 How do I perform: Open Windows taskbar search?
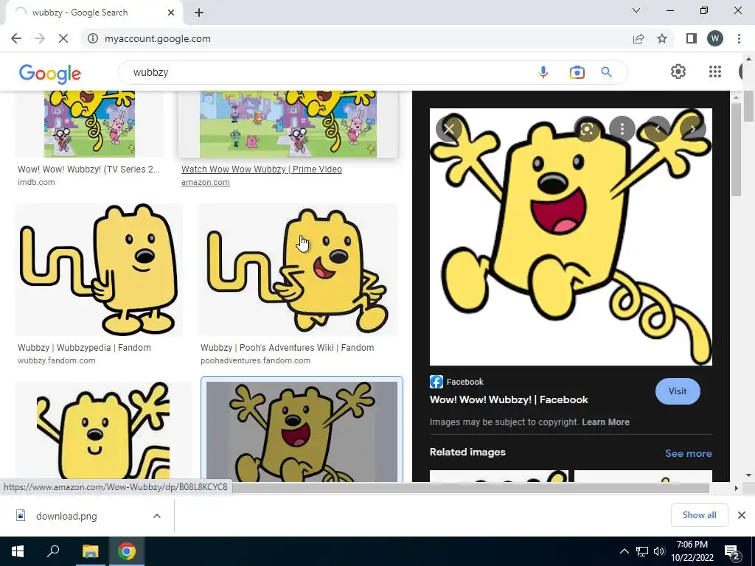pyautogui.click(x=53, y=551)
